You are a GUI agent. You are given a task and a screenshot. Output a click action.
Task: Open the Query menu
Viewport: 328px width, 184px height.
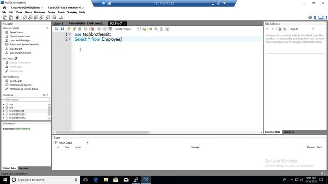click(28, 12)
